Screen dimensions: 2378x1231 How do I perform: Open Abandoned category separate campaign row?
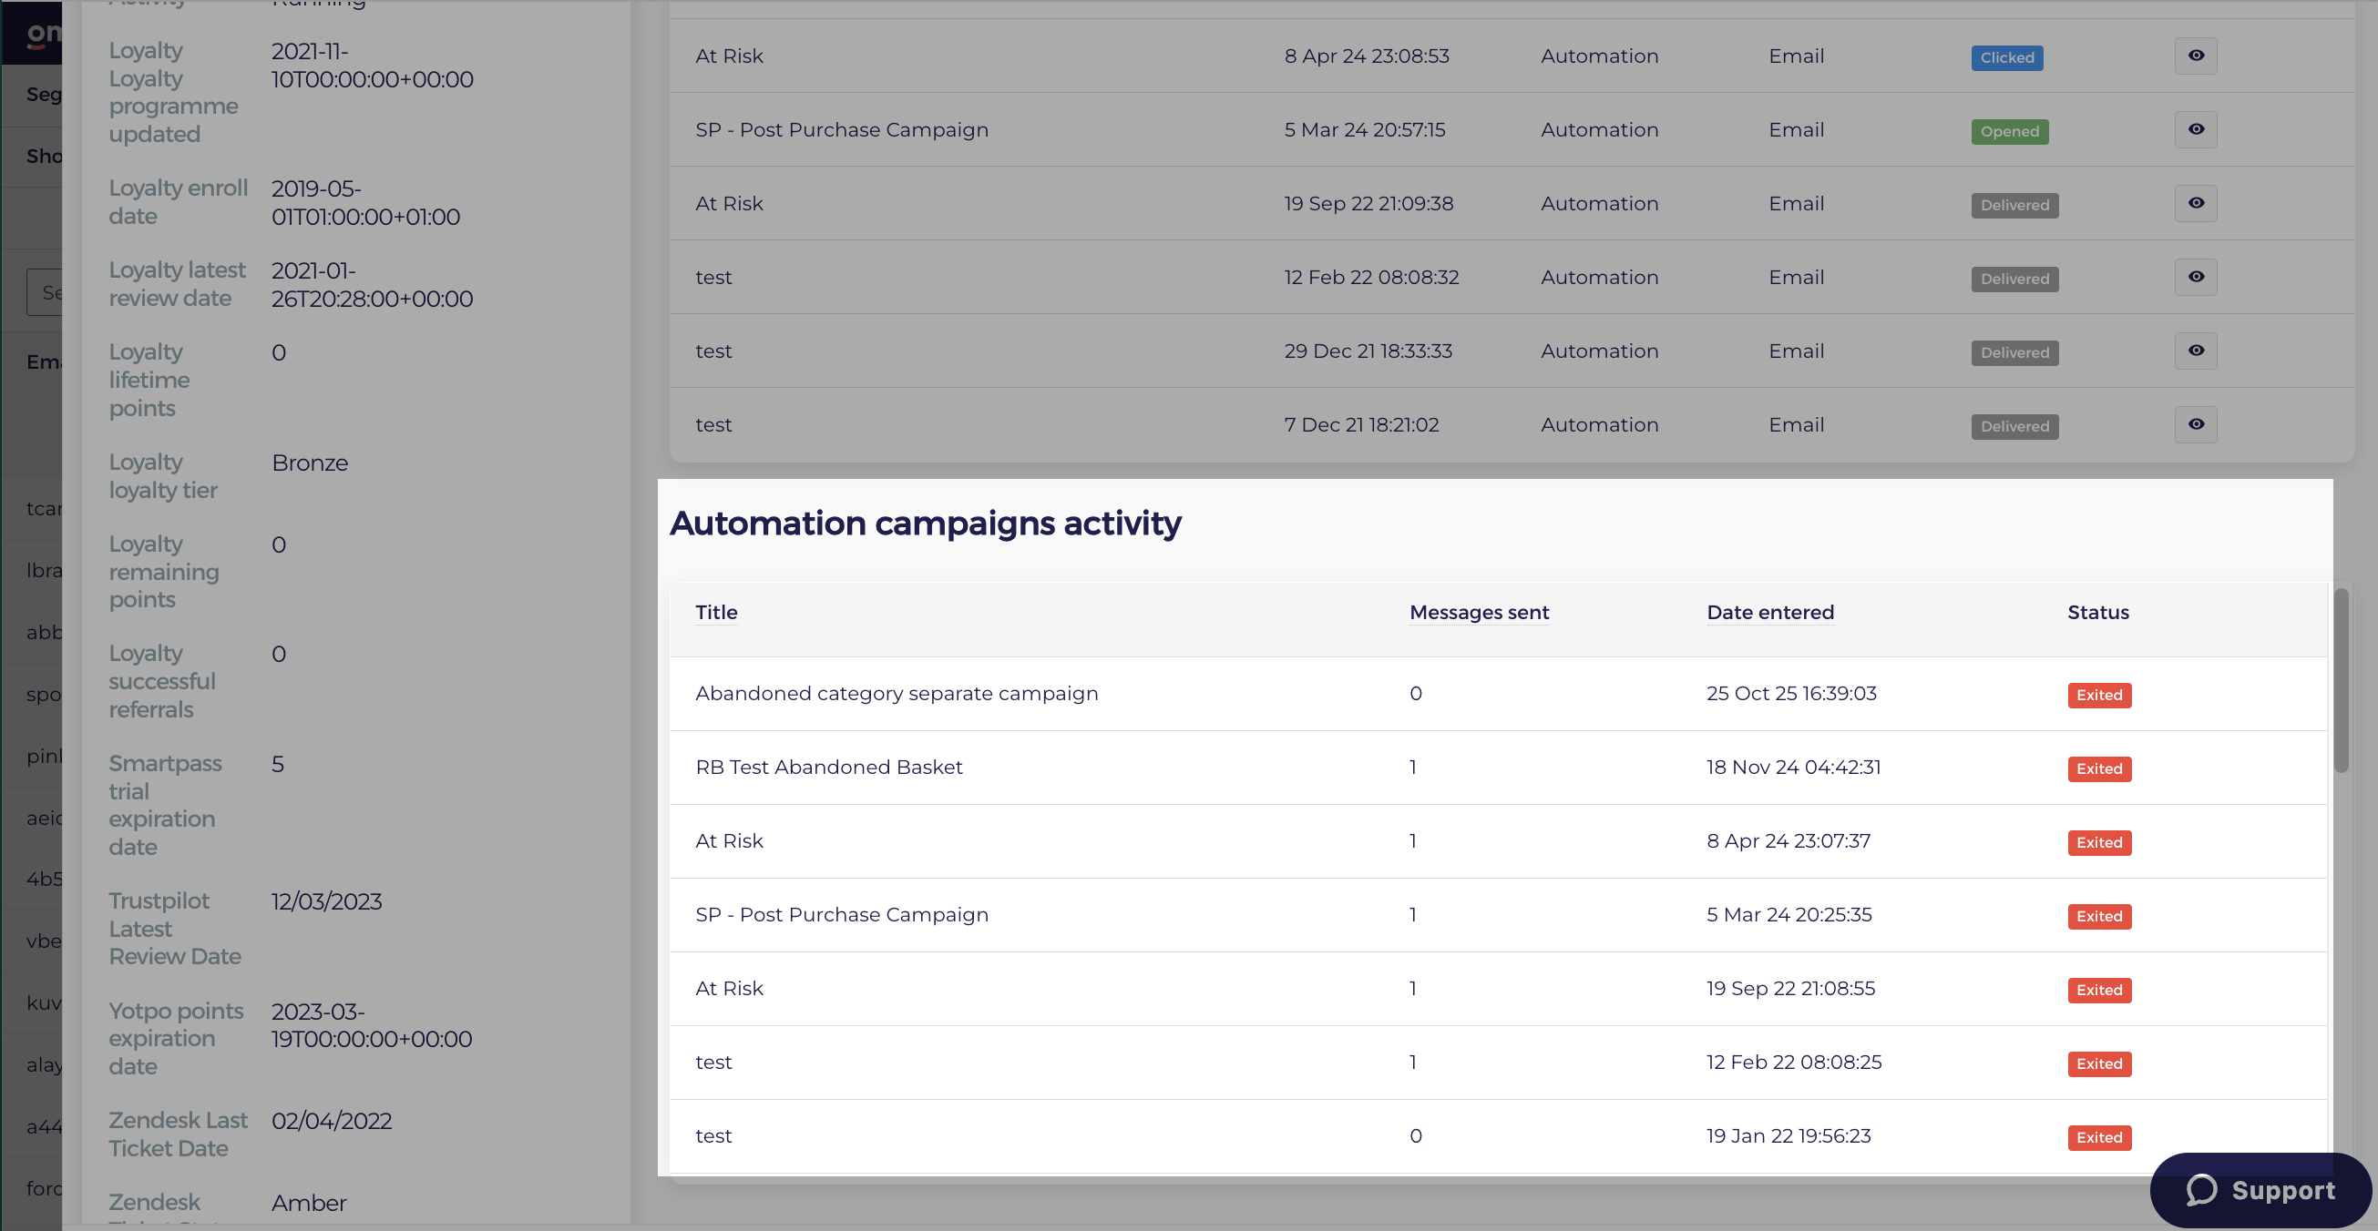(x=1497, y=694)
